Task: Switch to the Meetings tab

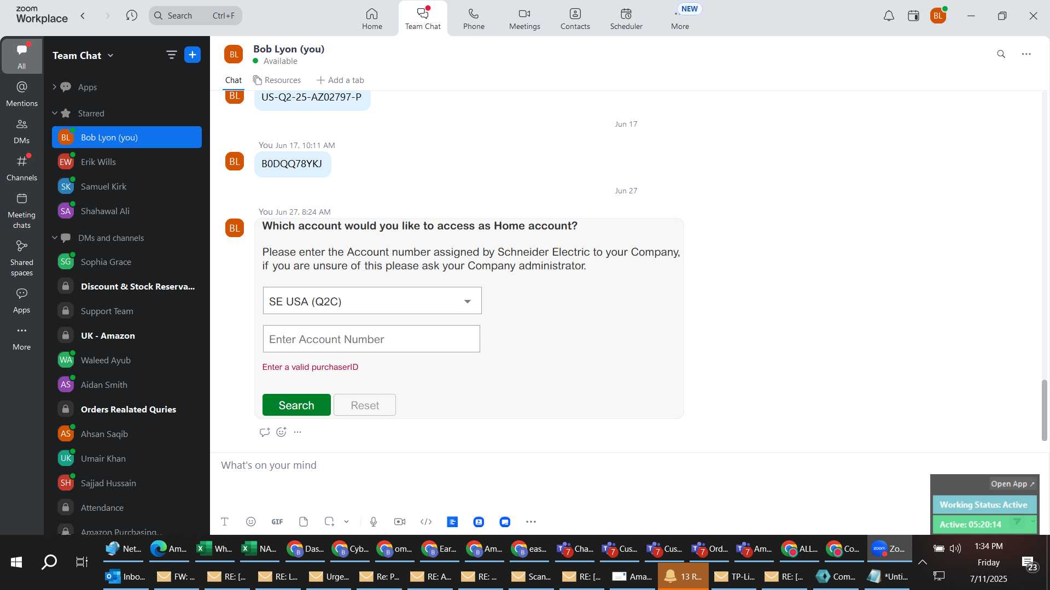Action: pos(524,19)
